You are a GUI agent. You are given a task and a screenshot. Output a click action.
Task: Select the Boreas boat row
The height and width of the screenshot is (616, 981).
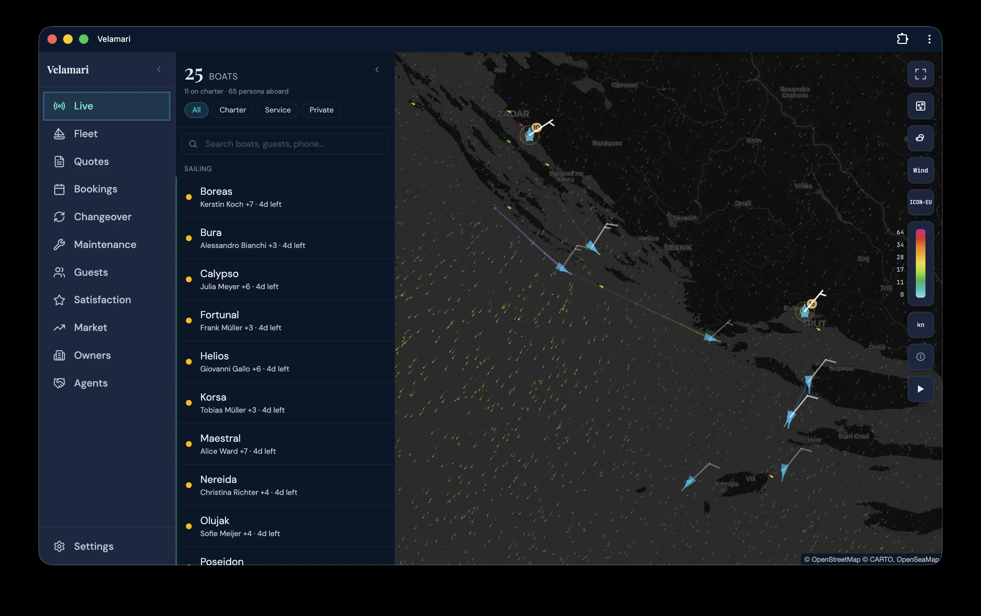[286, 197]
